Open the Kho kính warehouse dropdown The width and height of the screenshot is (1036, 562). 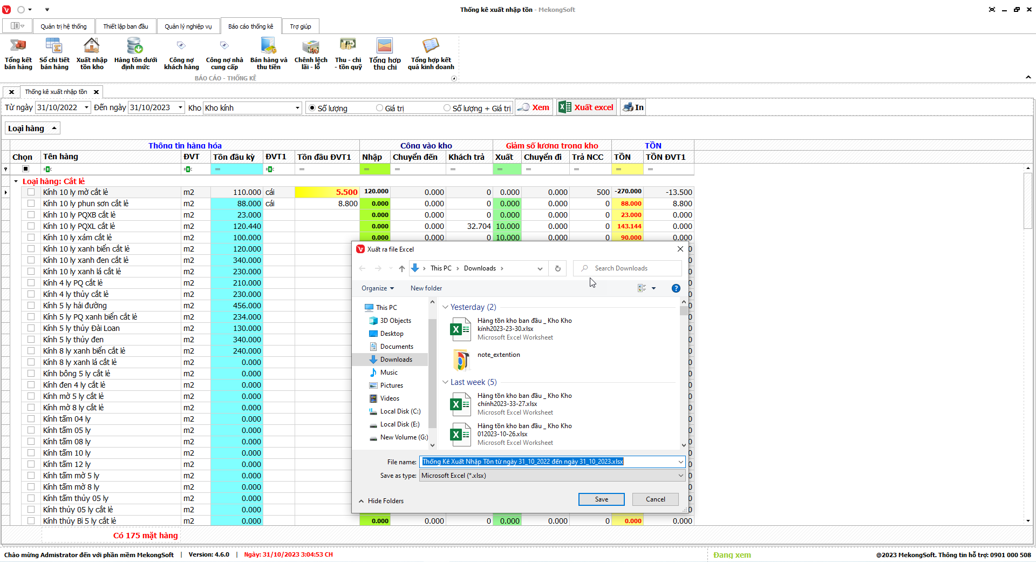click(x=297, y=108)
